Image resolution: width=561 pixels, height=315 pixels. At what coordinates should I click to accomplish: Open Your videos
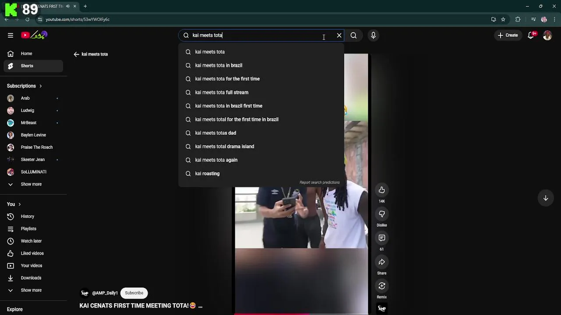[x=33, y=265]
